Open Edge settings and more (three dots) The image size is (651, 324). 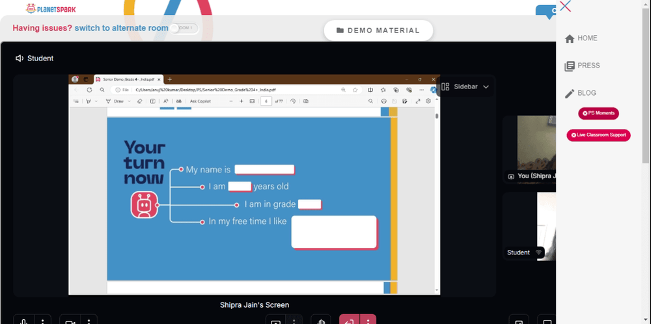tap(421, 90)
